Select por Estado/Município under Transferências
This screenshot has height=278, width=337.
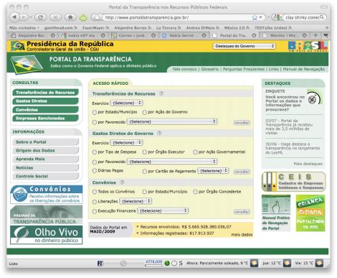pos(95,112)
